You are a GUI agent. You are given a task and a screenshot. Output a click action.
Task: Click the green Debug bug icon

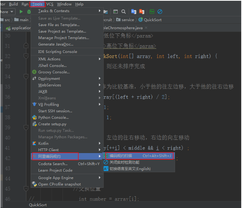[x=29, y=12]
